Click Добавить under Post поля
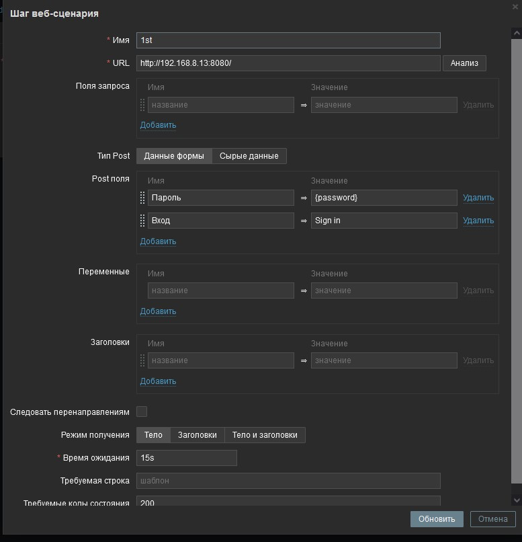The width and height of the screenshot is (522, 542). (158, 241)
